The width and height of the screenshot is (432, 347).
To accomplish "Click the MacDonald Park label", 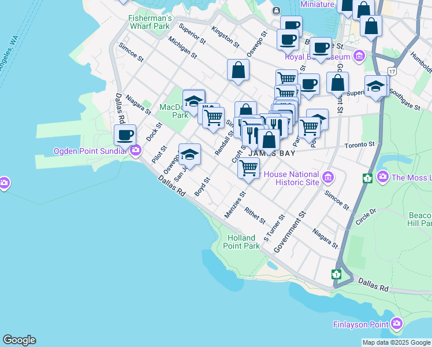I will 173,111.
